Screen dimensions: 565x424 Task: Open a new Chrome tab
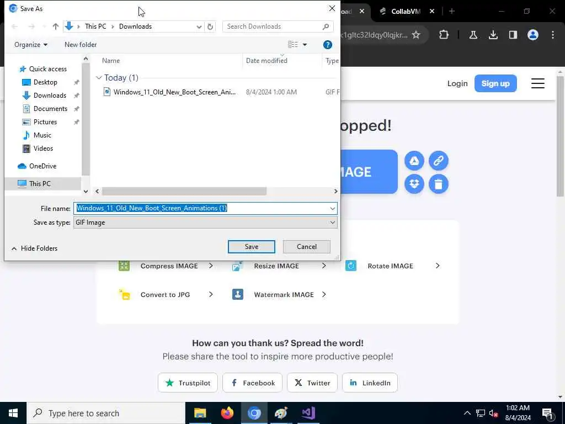click(452, 11)
